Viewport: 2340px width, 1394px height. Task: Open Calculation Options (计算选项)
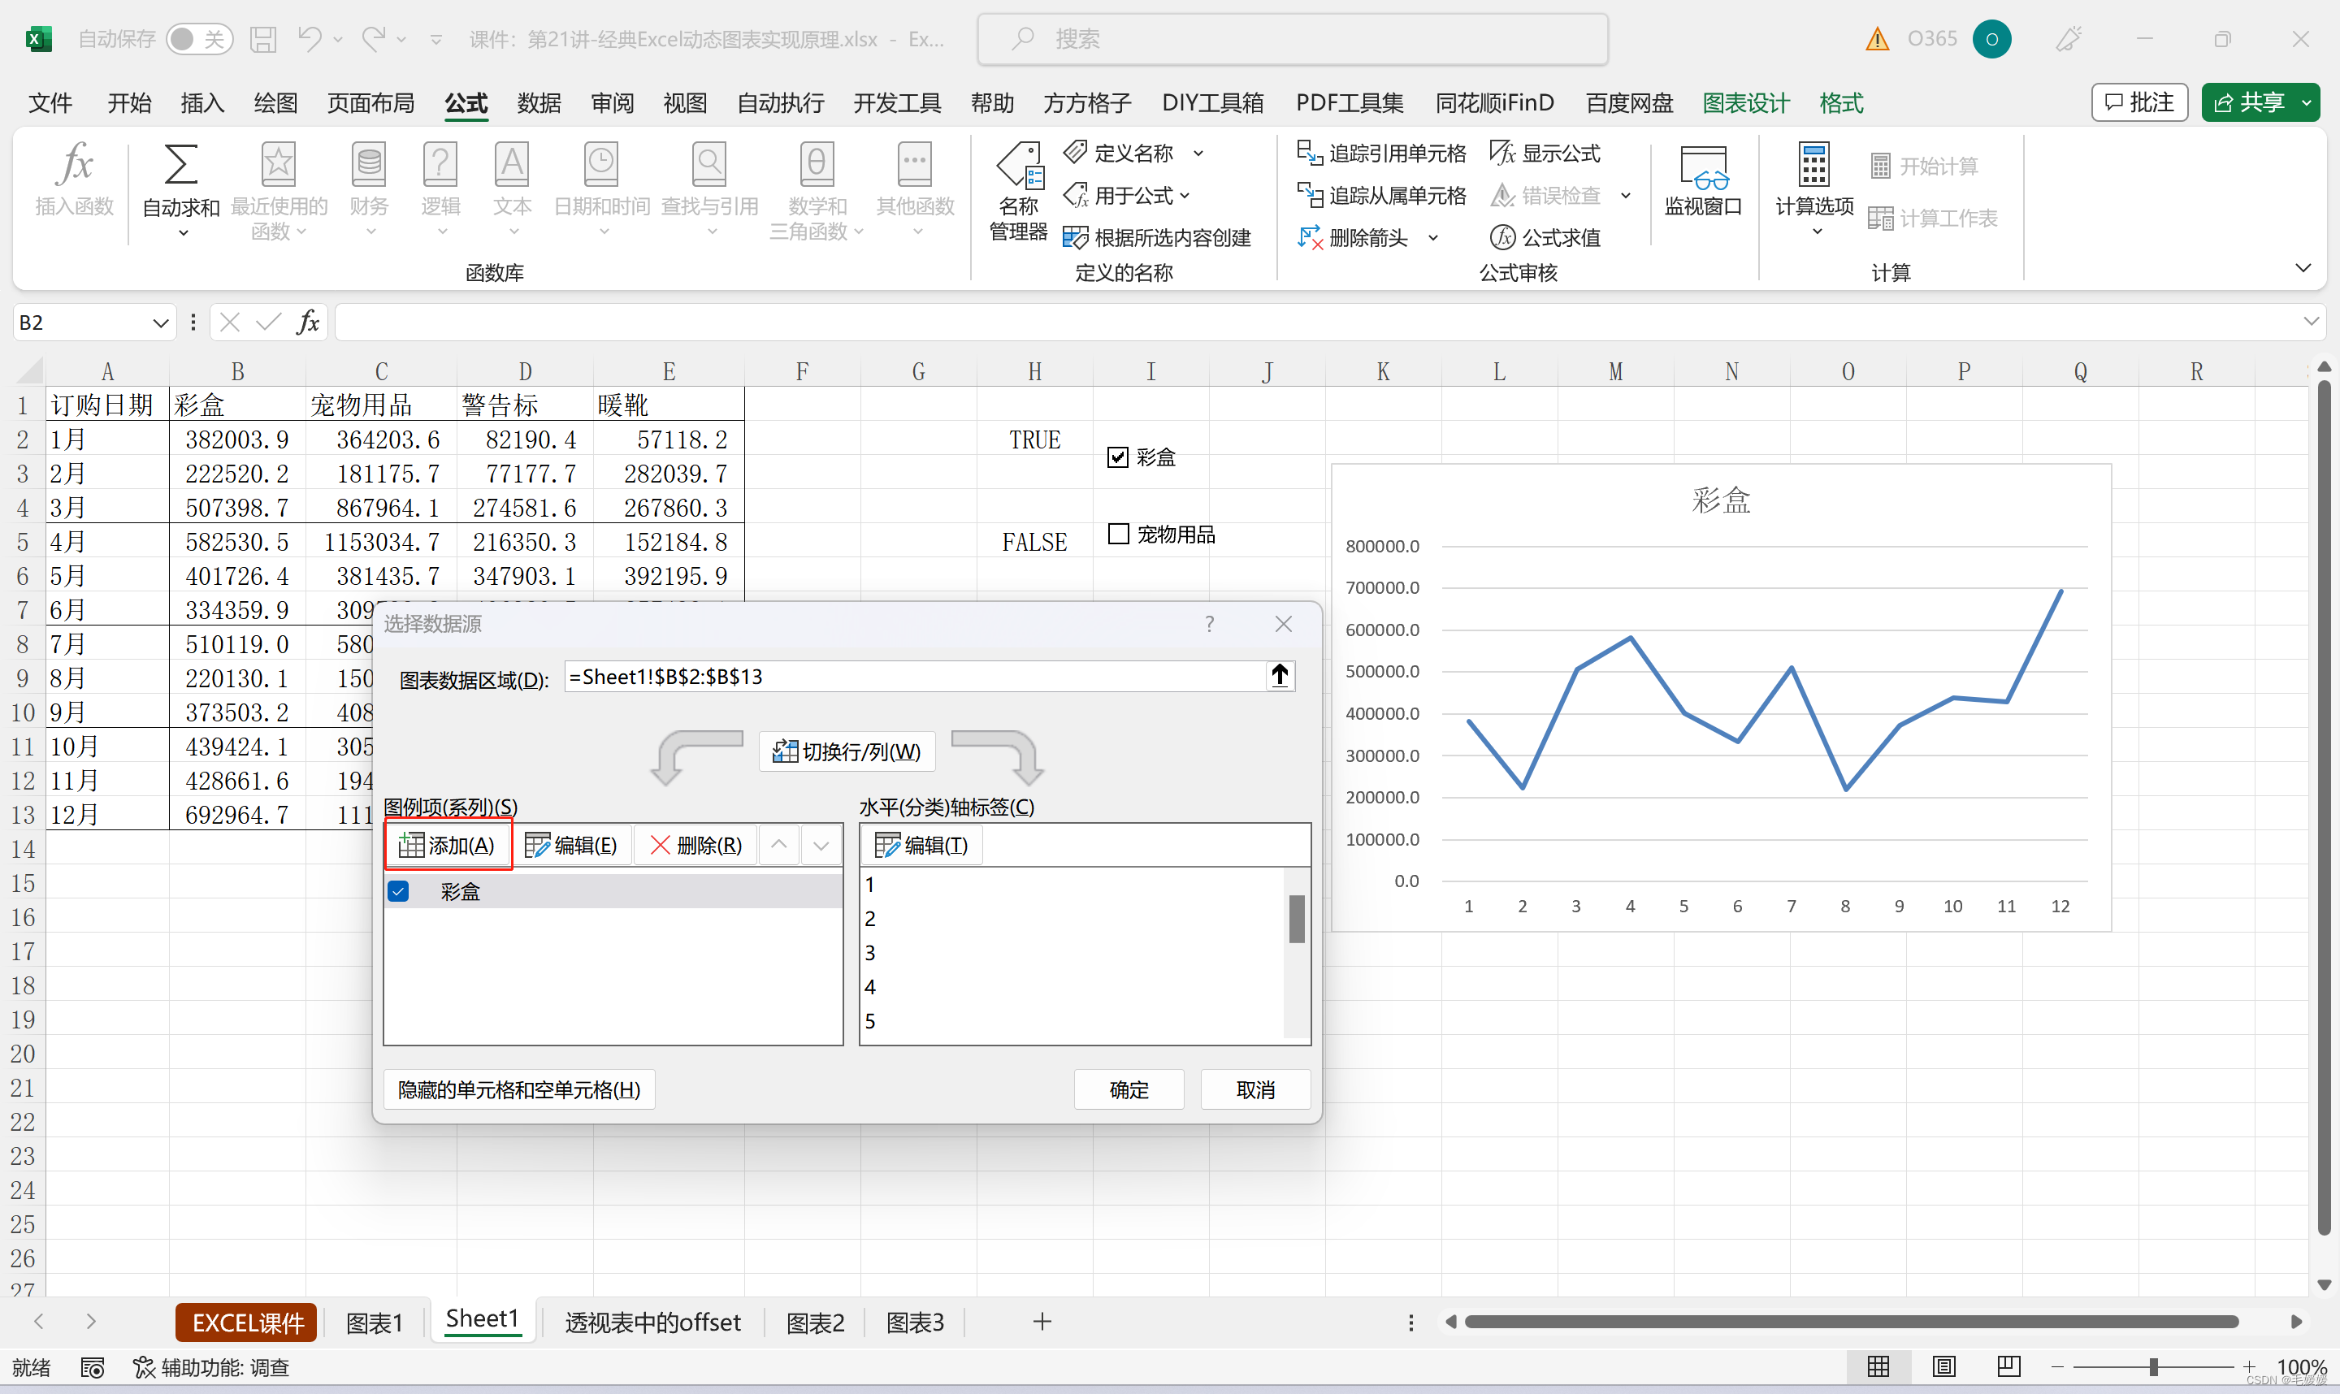[1814, 188]
